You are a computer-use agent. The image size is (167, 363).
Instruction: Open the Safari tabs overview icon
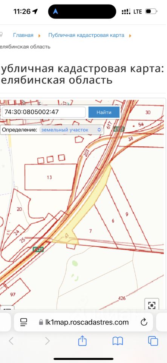153,341
